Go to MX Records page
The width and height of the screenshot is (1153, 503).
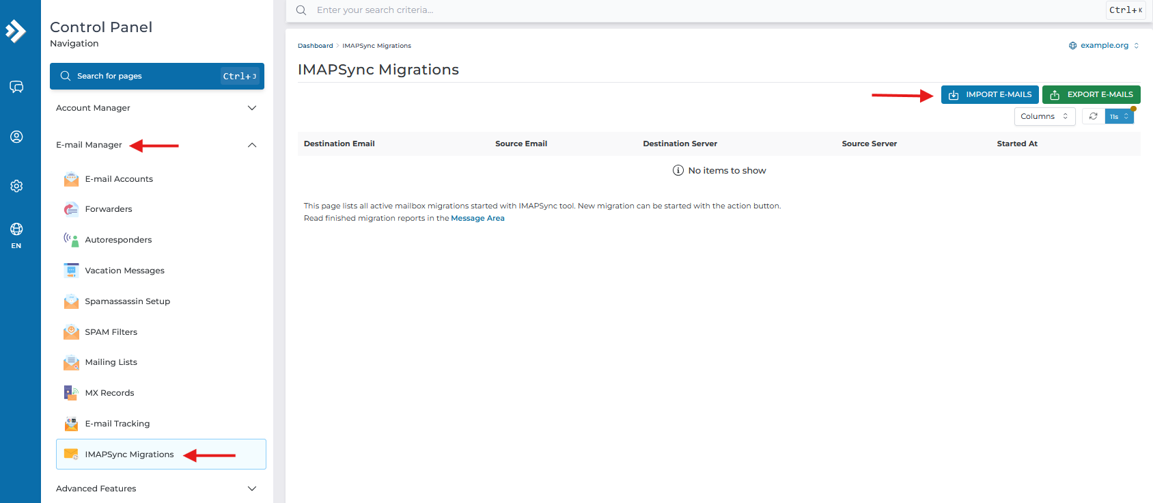point(109,393)
